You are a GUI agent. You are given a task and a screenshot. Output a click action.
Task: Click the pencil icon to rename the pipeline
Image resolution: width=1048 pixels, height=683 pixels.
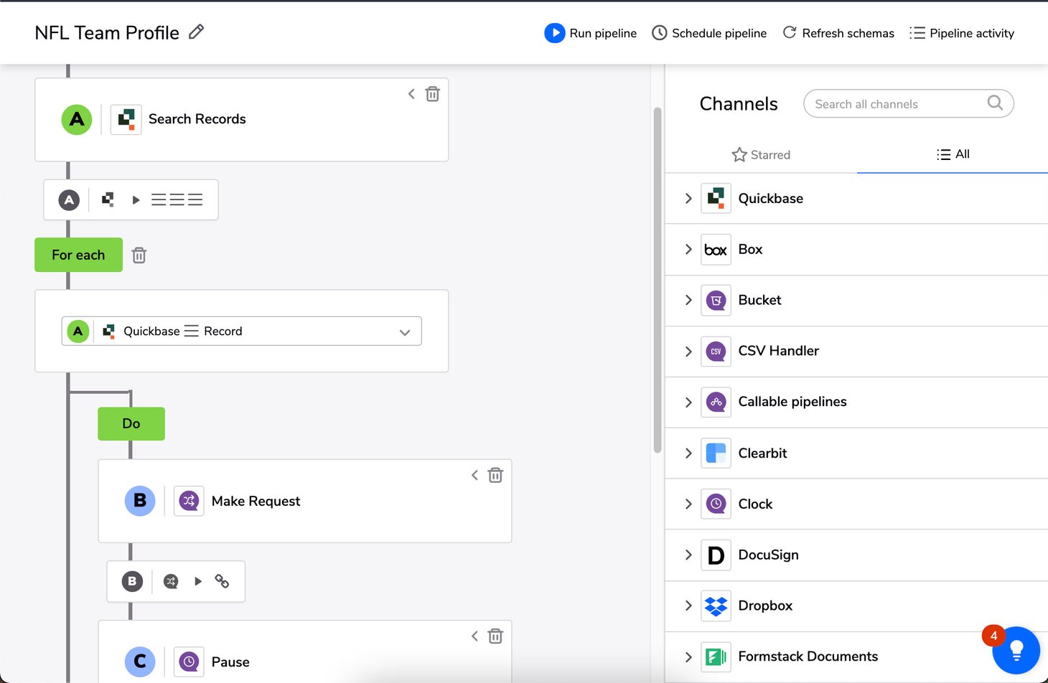196,32
